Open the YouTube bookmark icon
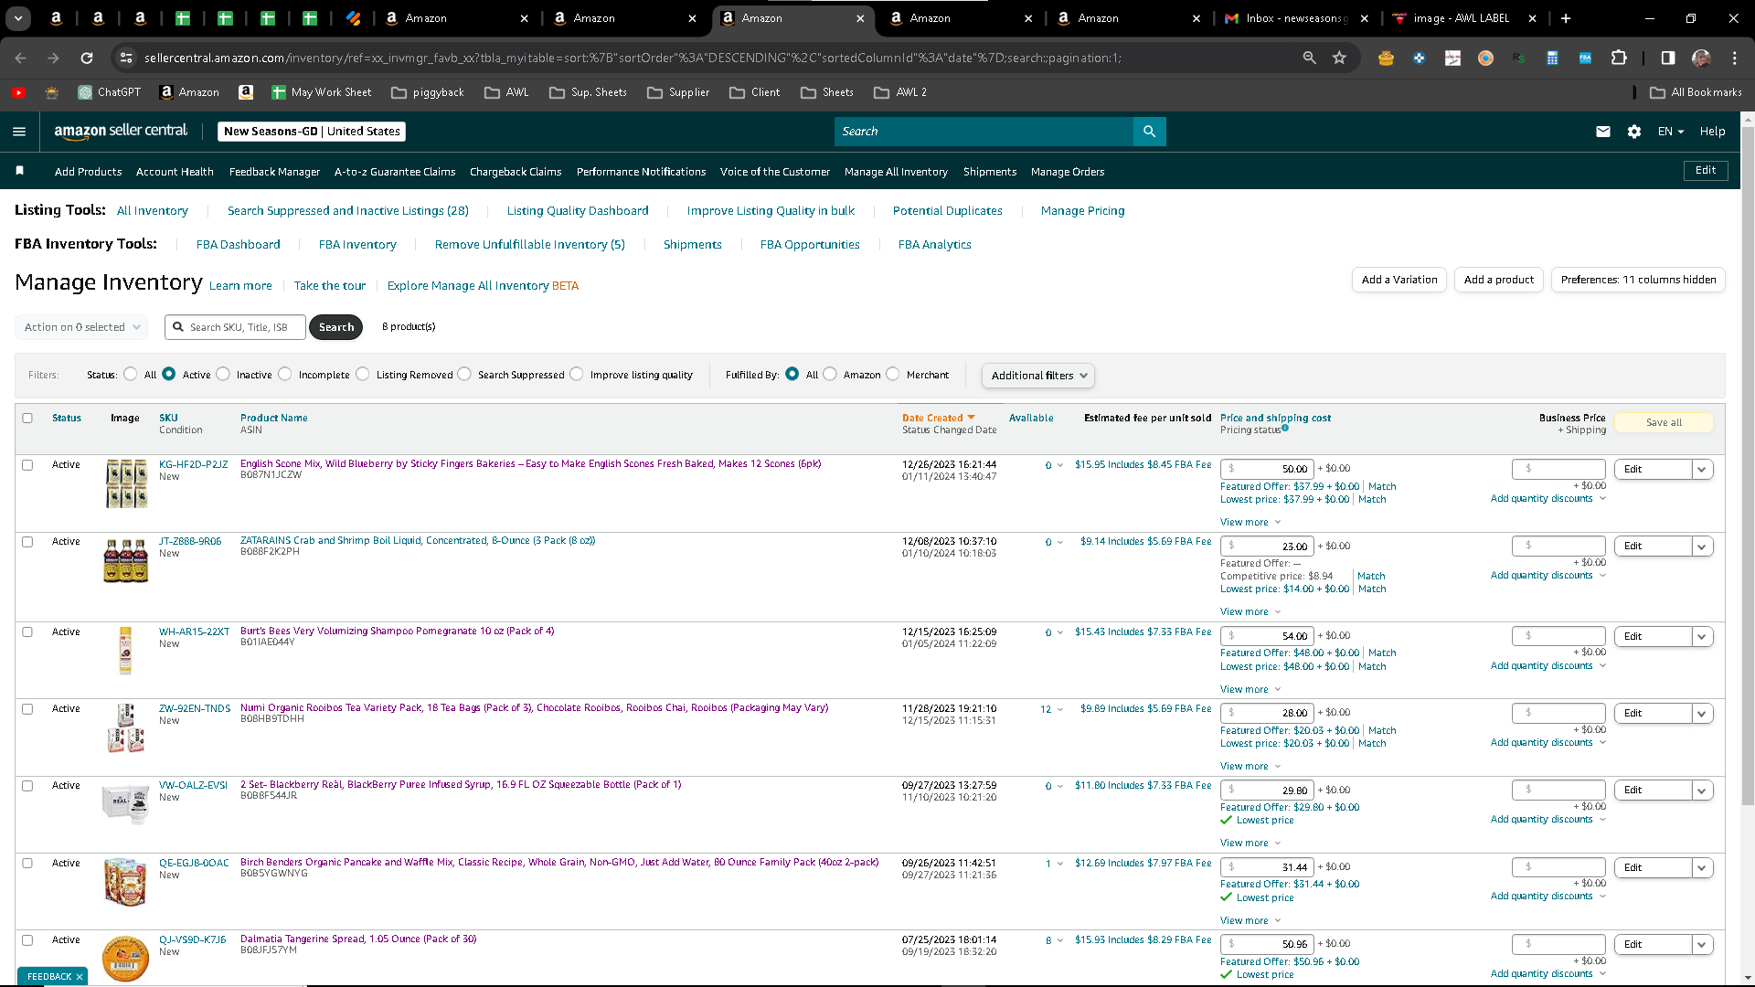Screen dimensions: 1755x987 [18, 92]
